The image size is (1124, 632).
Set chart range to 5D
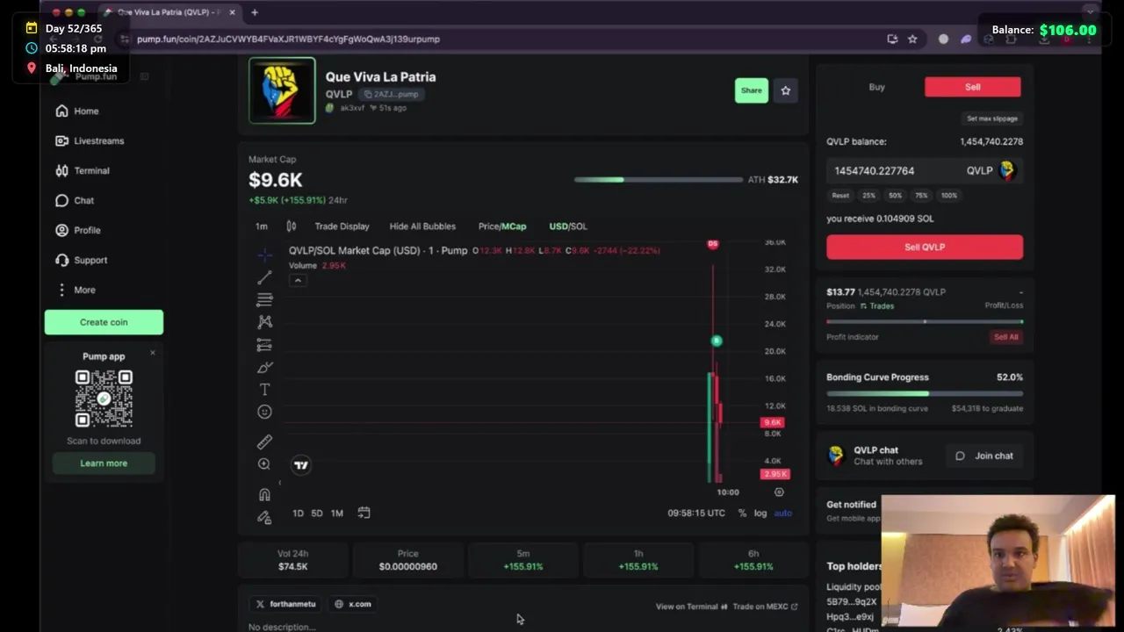click(317, 513)
